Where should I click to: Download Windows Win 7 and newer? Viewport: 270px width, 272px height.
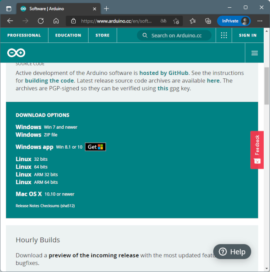(x=46, y=127)
